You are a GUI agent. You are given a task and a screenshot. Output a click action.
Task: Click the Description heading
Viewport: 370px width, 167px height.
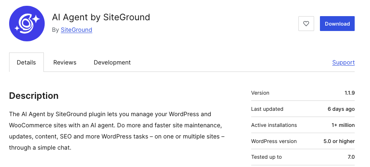coord(34,96)
